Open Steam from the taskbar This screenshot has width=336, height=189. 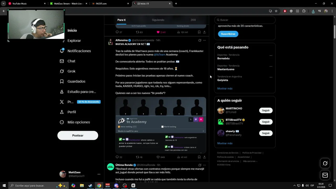coord(90,186)
